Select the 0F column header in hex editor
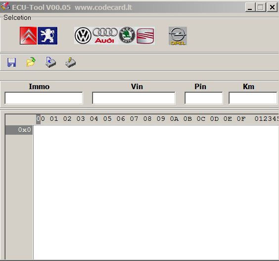 [241, 119]
